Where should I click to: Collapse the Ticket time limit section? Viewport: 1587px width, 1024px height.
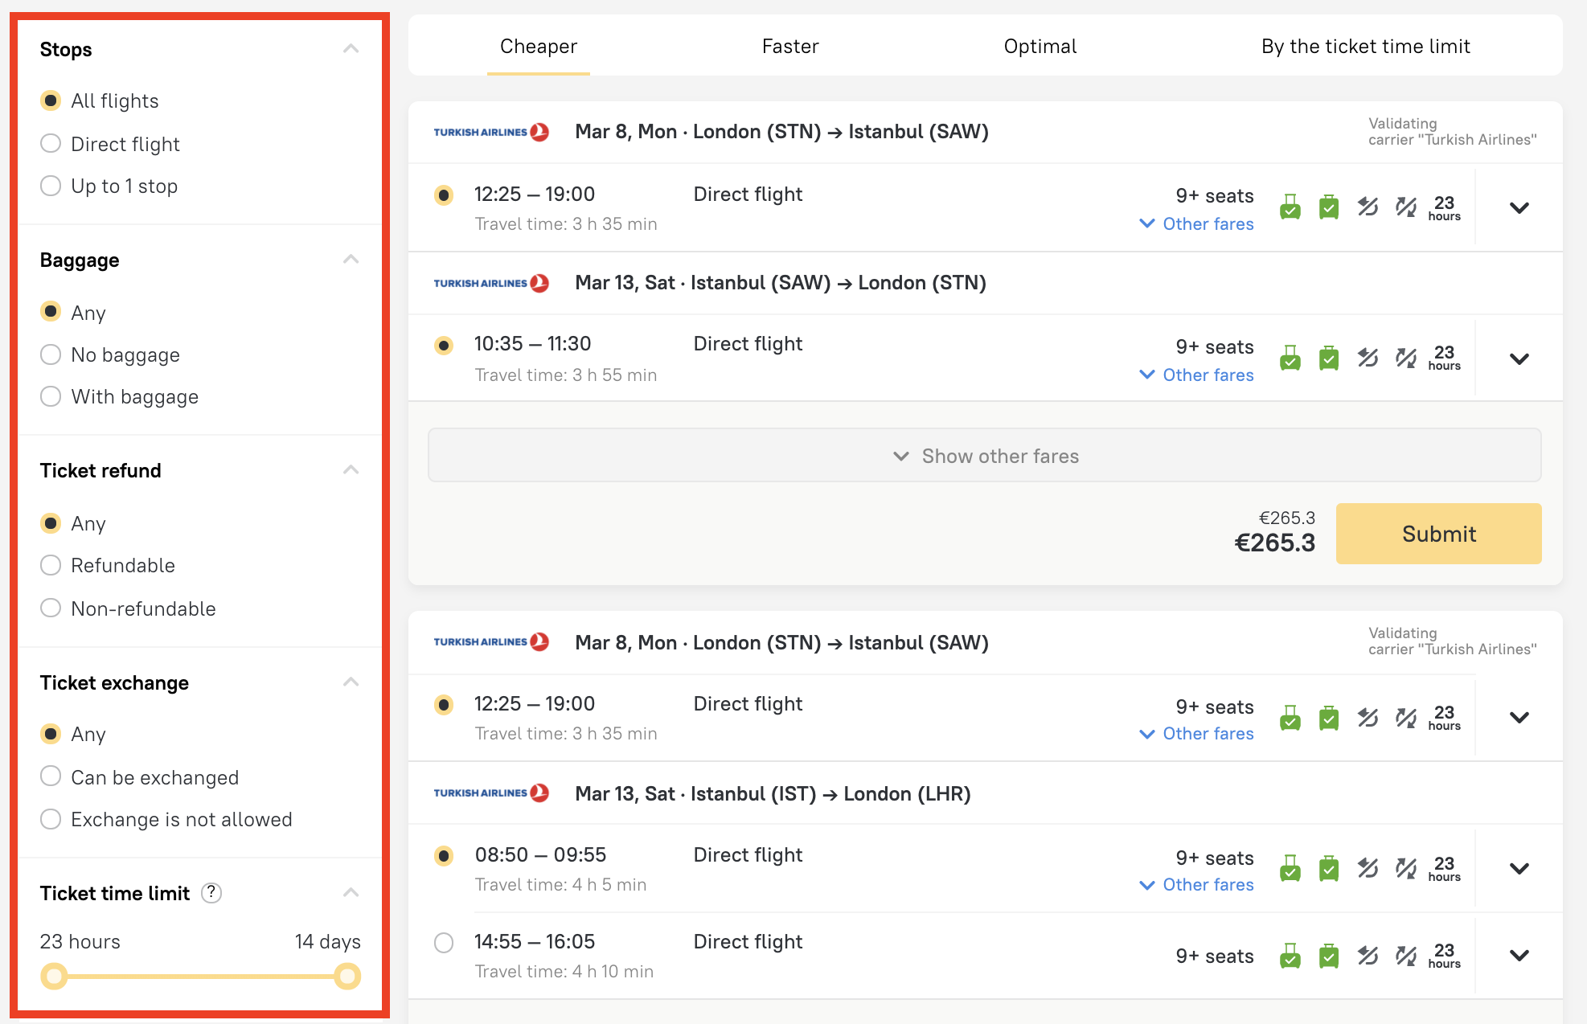[351, 893]
